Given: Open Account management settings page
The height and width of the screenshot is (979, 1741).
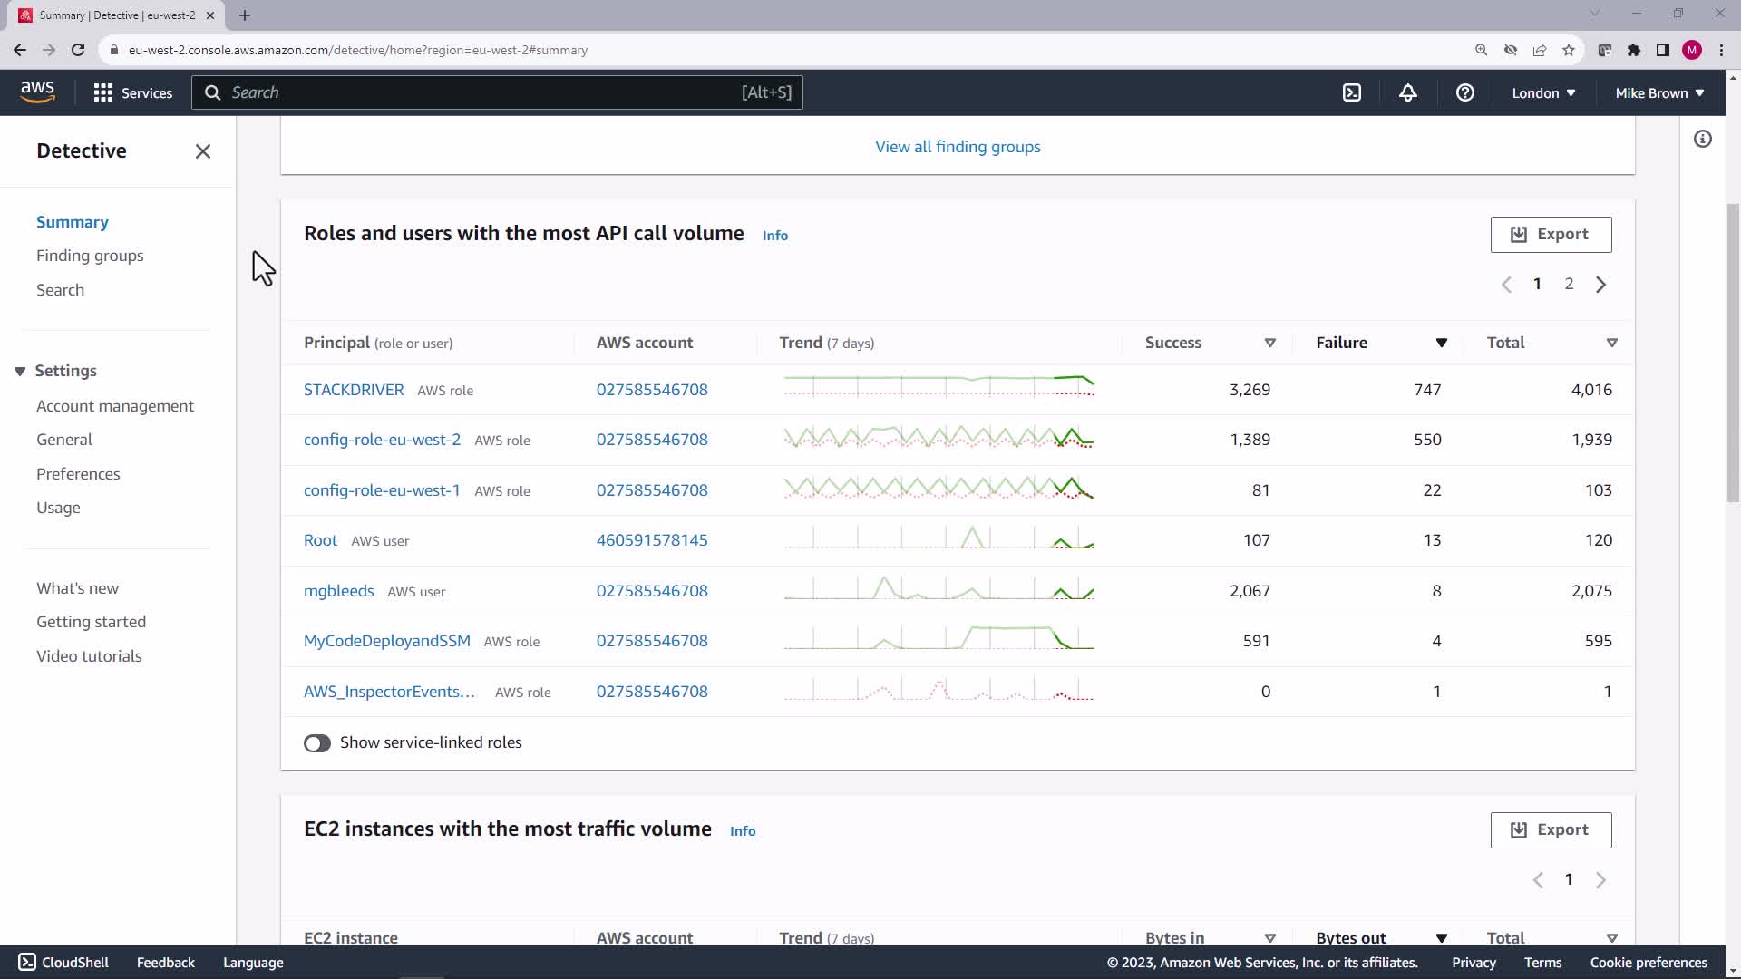Looking at the screenshot, I should (x=115, y=406).
